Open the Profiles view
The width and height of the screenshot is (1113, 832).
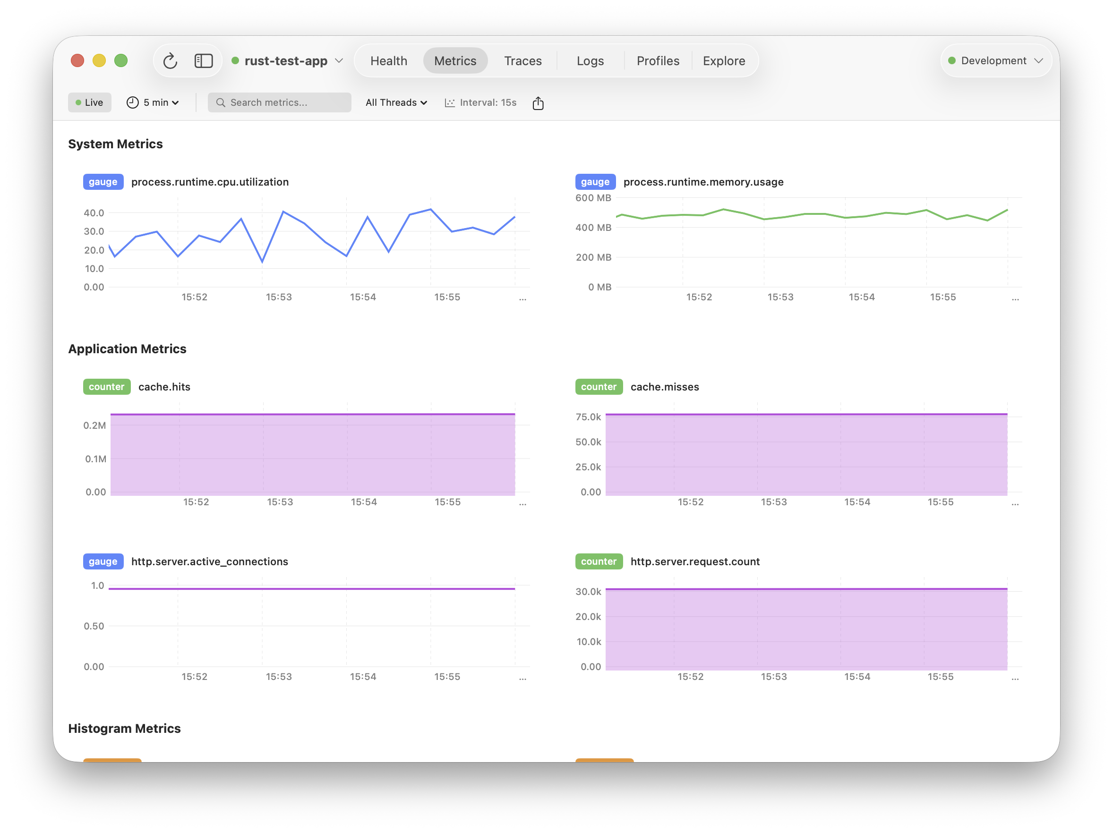click(x=658, y=60)
